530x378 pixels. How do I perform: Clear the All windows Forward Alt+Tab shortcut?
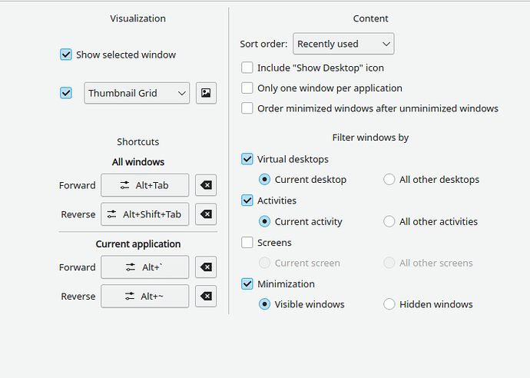click(206, 185)
